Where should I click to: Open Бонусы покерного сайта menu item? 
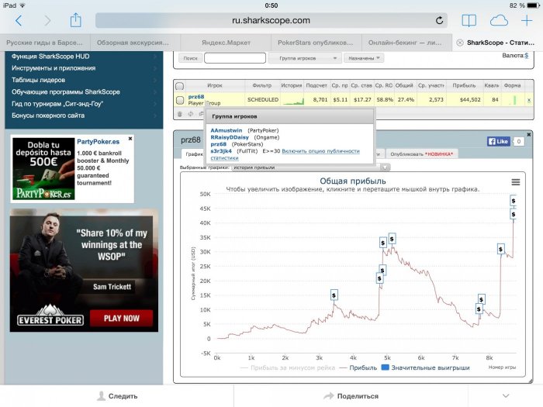coord(84,116)
